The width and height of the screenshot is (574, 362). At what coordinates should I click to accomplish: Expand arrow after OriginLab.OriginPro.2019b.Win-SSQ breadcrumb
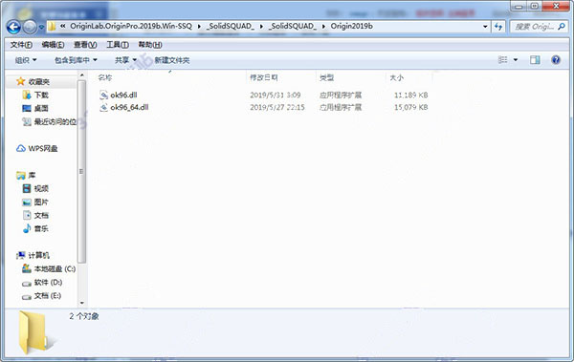pos(199,27)
